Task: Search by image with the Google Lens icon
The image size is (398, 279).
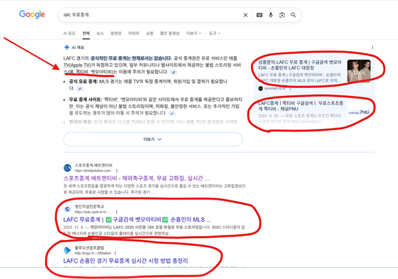Action: tap(282, 15)
